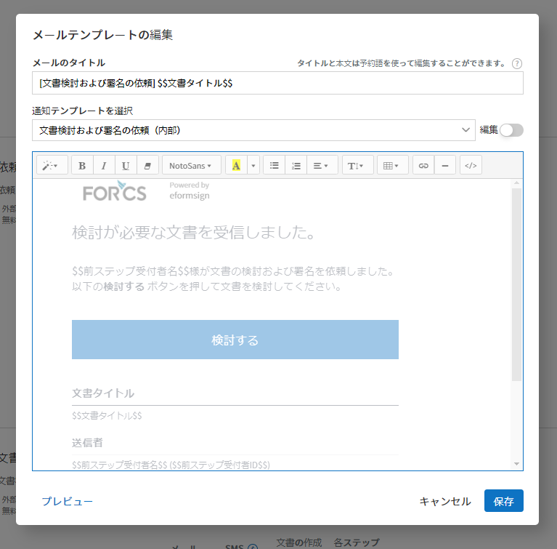The height and width of the screenshot is (549, 557).
Task: Click the eraser clear formatting icon
Action: click(x=147, y=166)
